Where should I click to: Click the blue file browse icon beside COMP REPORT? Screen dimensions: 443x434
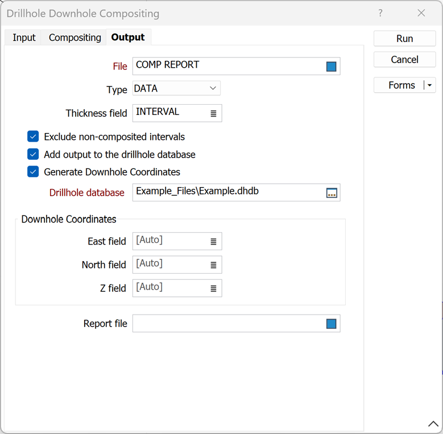(x=331, y=67)
